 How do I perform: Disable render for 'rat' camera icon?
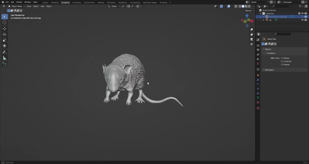point(306,20)
